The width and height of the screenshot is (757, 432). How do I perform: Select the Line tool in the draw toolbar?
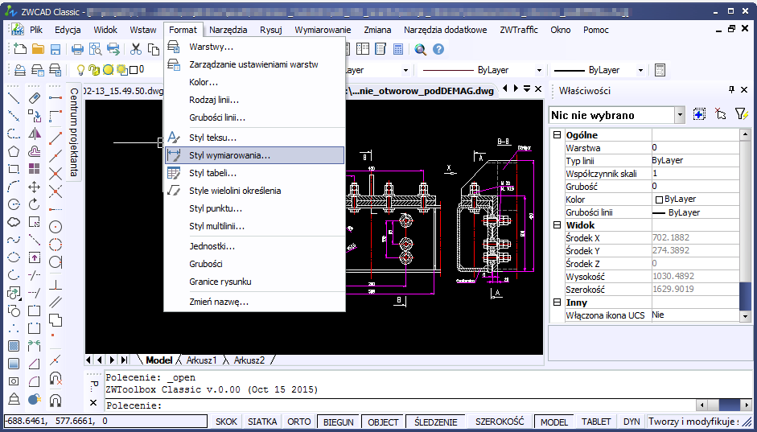coord(14,98)
